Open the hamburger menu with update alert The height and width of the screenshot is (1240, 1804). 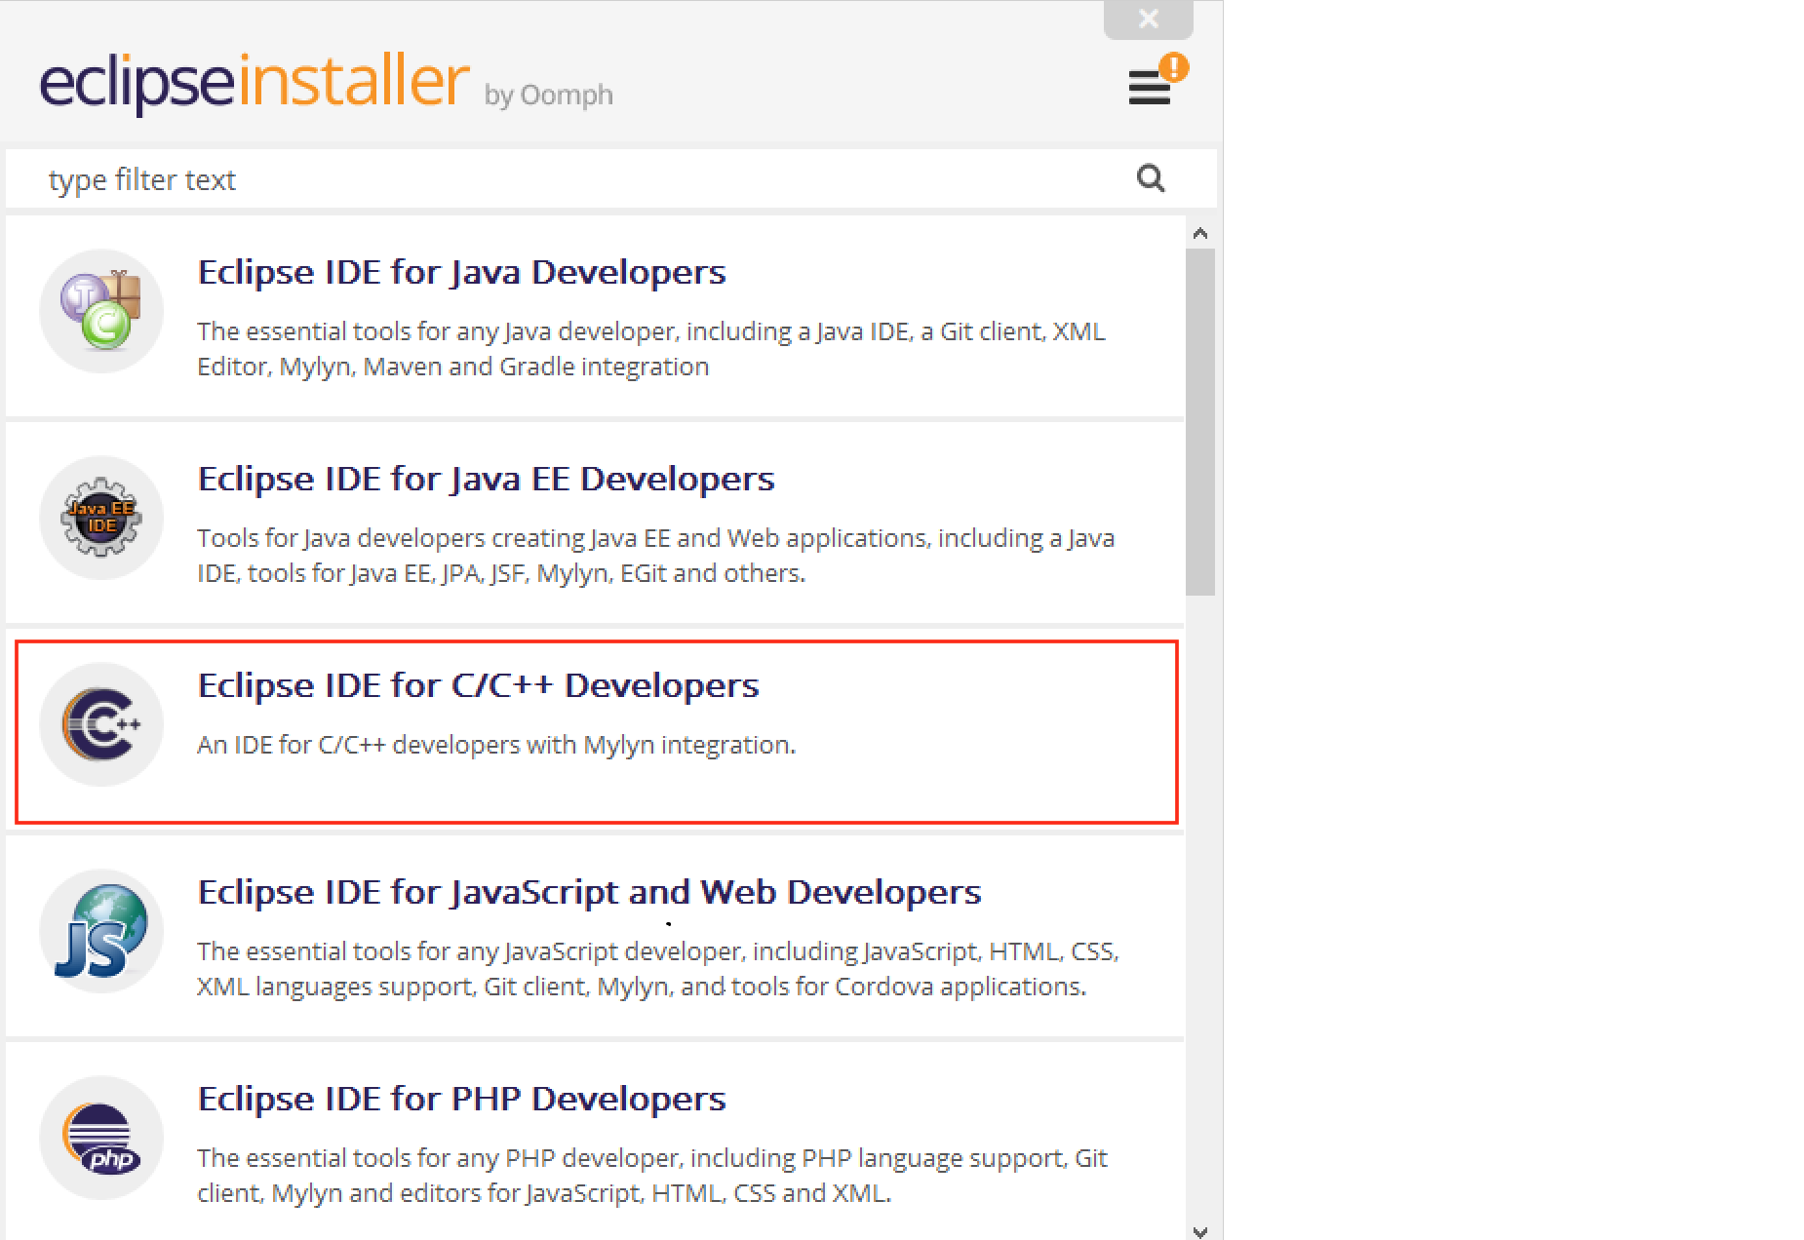(1157, 80)
